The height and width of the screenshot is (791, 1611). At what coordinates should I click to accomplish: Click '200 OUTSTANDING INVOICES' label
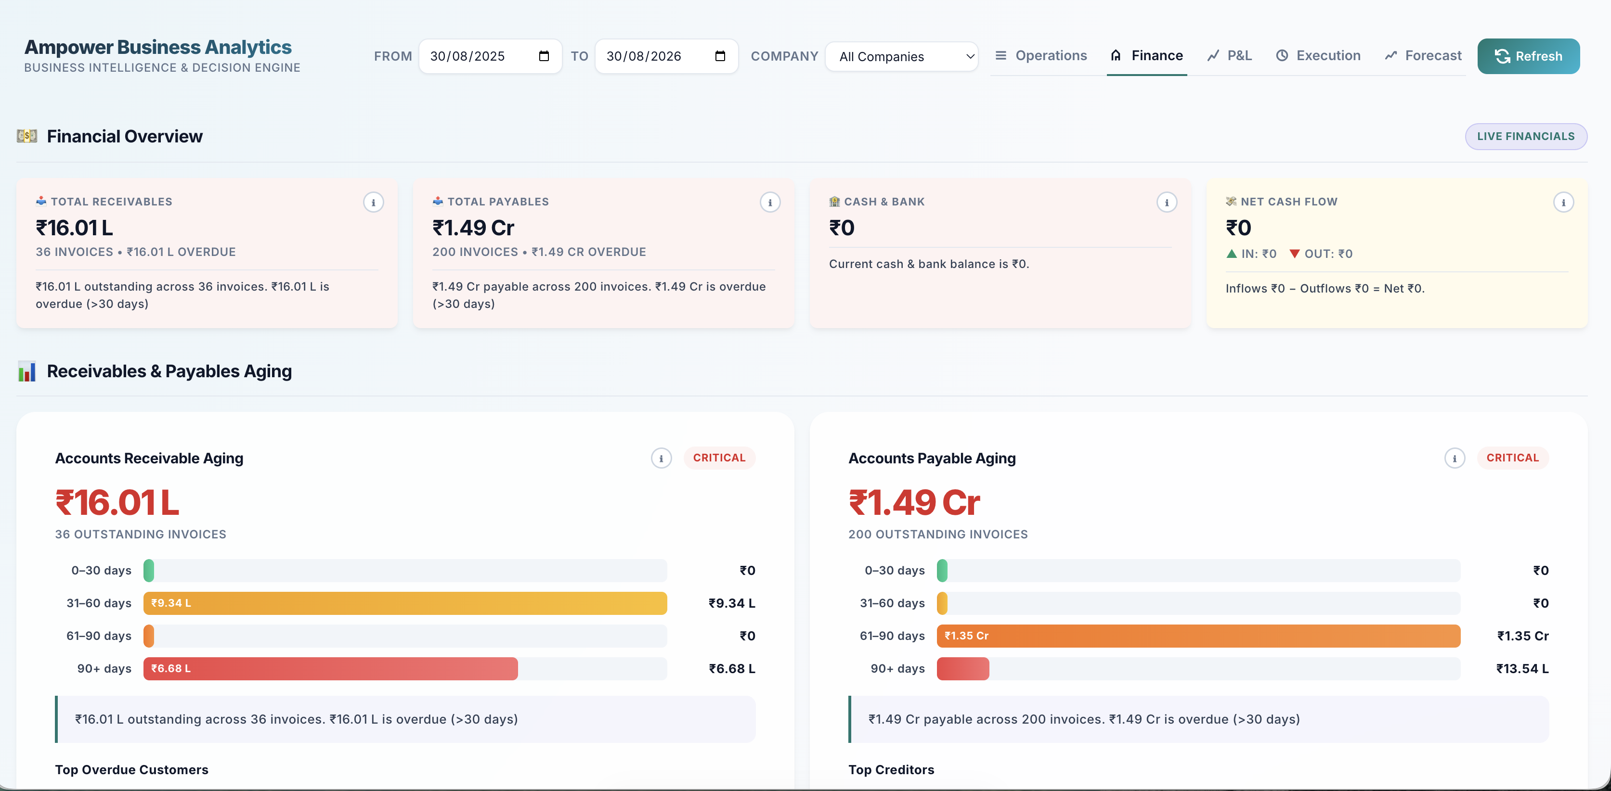(x=937, y=535)
